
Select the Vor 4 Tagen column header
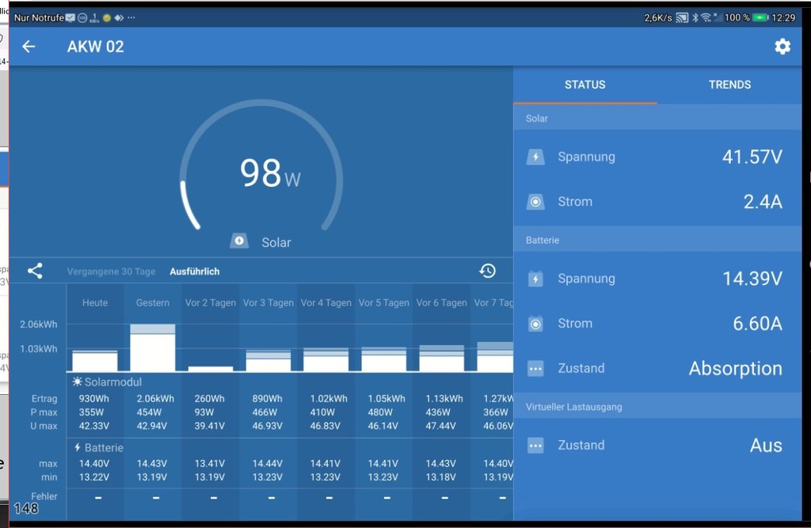click(326, 303)
